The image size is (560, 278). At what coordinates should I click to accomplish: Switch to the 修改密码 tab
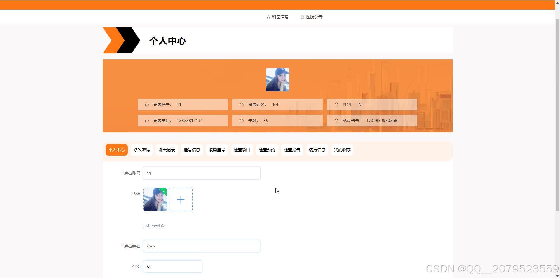tap(141, 150)
